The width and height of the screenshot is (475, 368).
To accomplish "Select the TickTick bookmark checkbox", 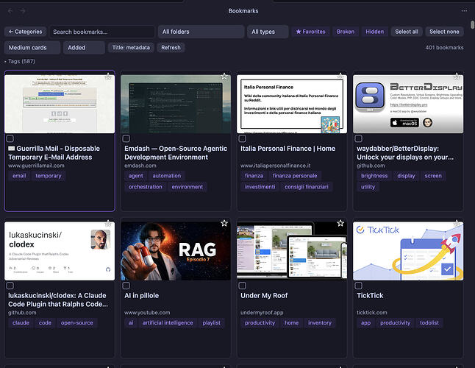I will tap(359, 286).
